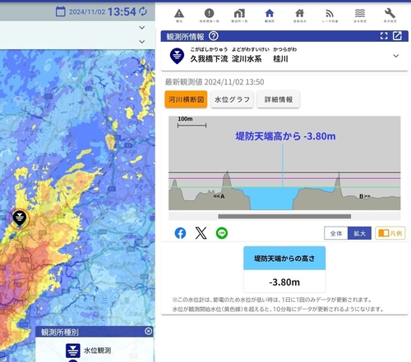Viewport: 411px width, 362px height.
Task: Select the wrench settings icon
Action: pos(390,15)
